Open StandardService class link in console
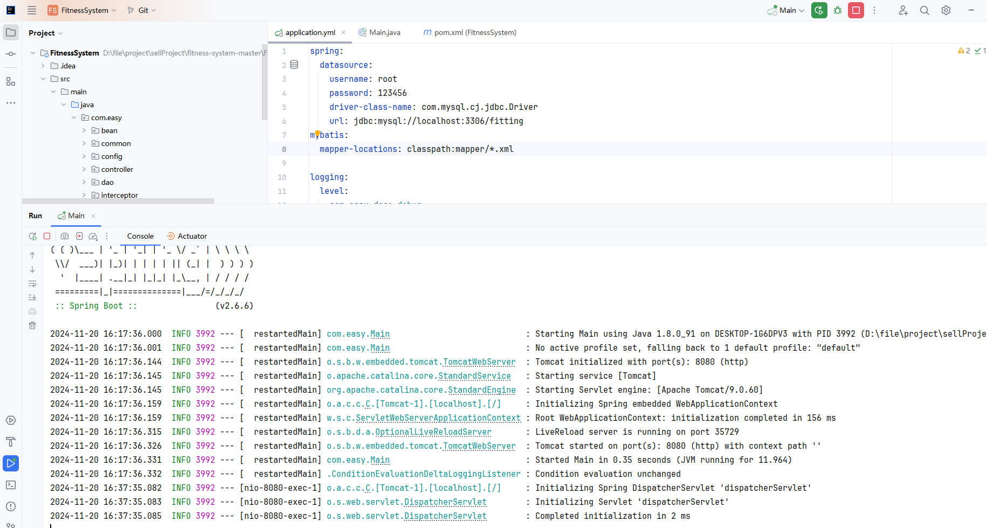 tap(474, 376)
